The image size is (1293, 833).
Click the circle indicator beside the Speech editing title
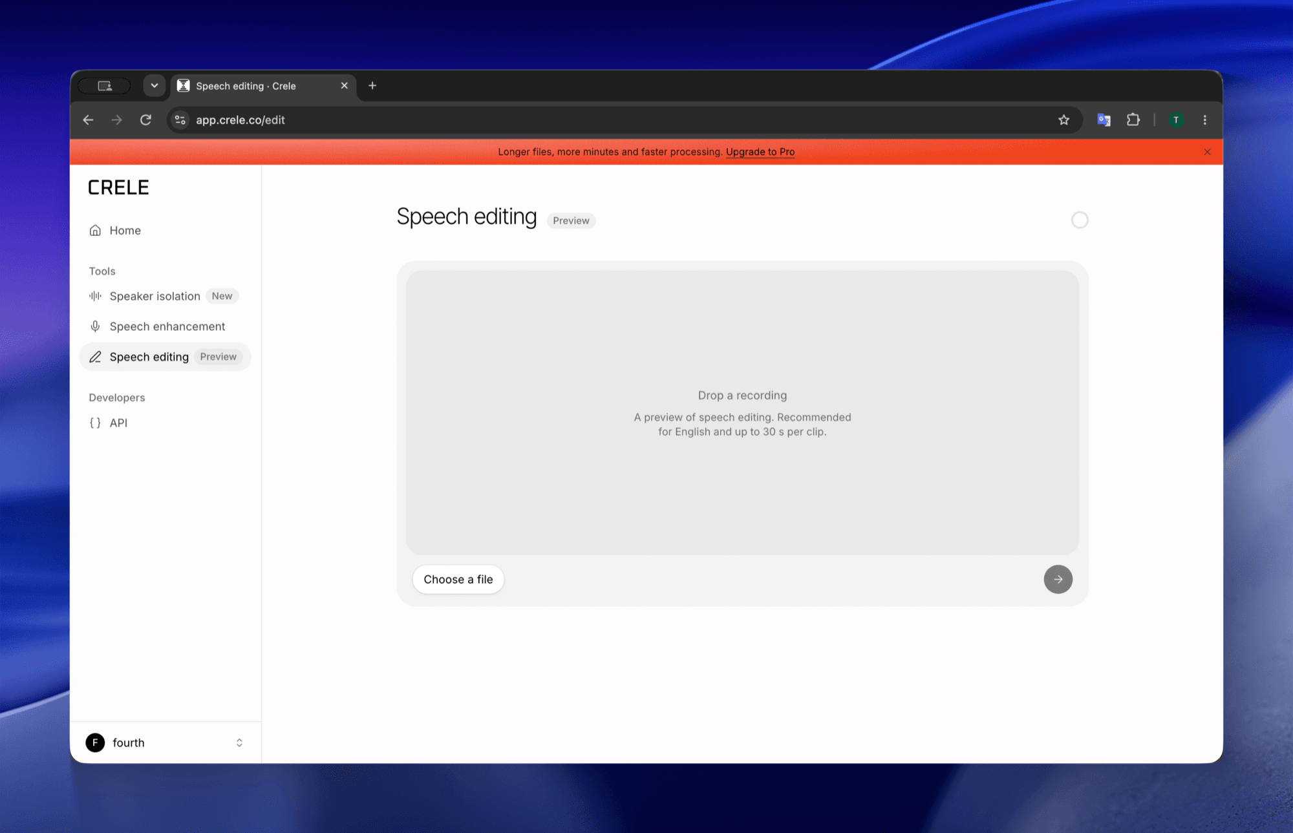(1080, 220)
